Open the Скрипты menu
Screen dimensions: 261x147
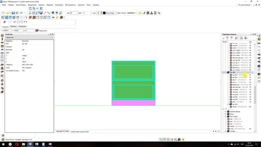coord(81,5)
